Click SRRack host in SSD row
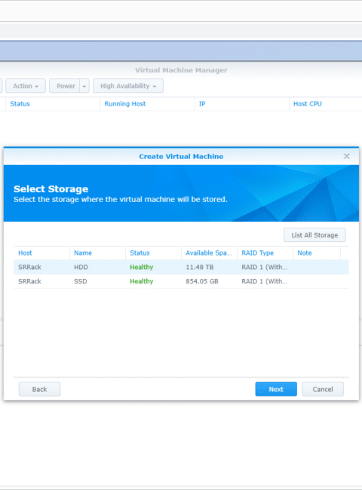Viewport: 362px width, 490px height. click(29, 281)
